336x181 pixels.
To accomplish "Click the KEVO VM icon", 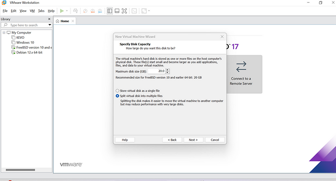I will [x=13, y=37].
